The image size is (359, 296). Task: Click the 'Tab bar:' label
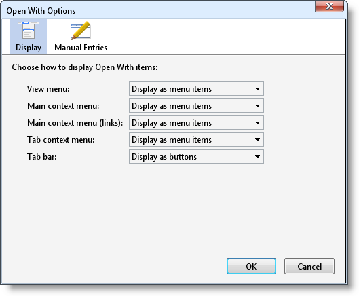pos(41,157)
